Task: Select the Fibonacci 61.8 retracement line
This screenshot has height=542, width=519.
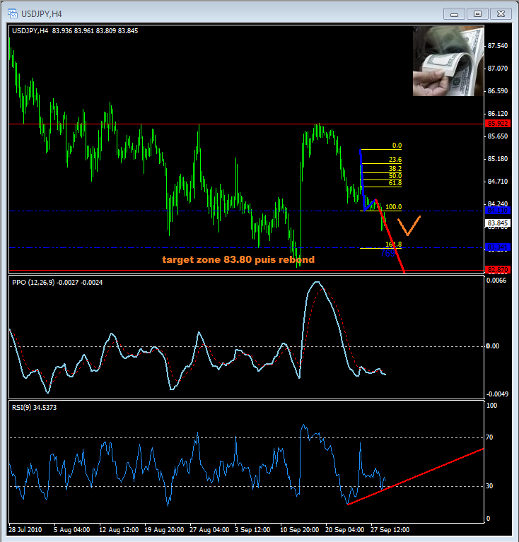Action: click(380, 187)
